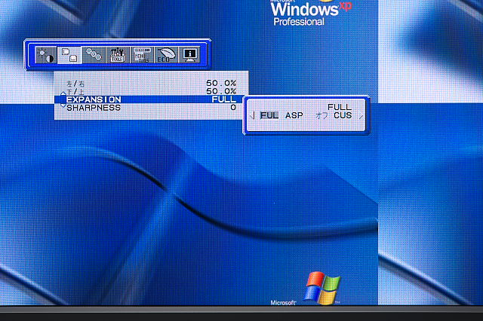The height and width of the screenshot is (321, 483).
Task: Open the color control circles icon
Action: click(93, 55)
